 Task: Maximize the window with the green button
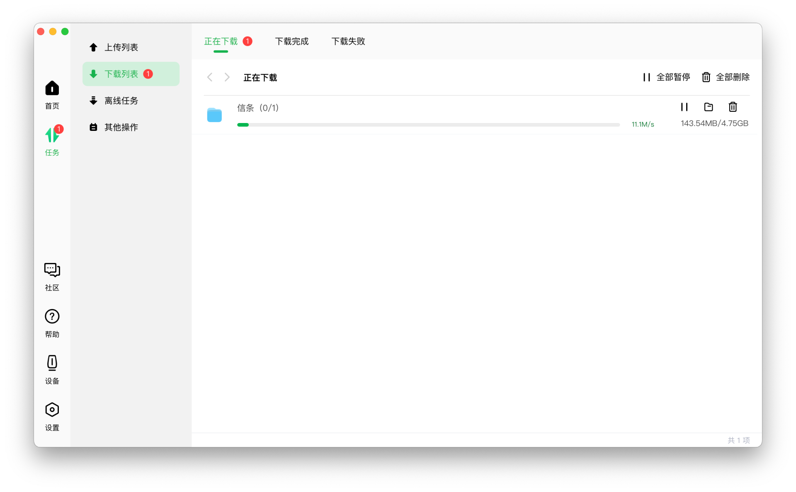point(65,31)
